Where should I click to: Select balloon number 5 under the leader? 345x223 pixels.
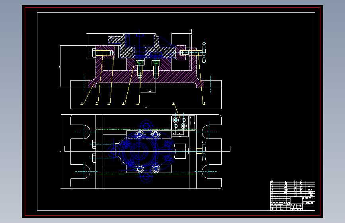pos(138,104)
